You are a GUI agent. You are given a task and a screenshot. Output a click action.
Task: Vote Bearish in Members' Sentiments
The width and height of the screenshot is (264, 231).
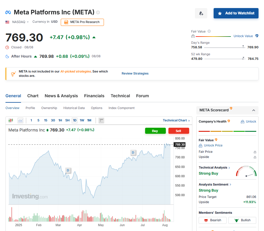pyautogui.click(x=212, y=220)
